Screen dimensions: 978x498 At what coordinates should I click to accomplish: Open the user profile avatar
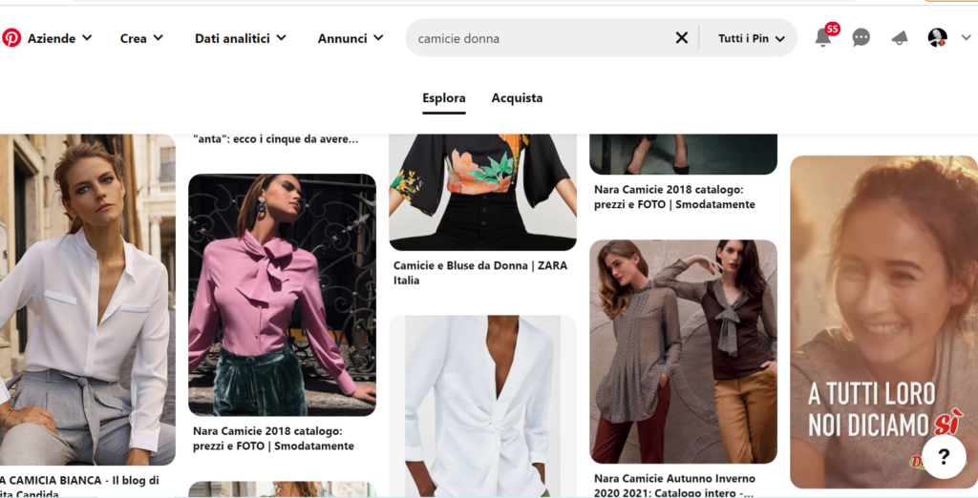coord(937,38)
